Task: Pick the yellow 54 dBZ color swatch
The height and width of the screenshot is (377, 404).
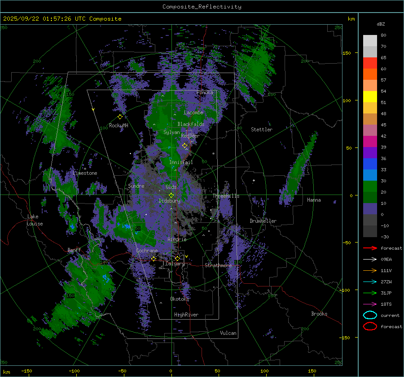Action: 370,96
